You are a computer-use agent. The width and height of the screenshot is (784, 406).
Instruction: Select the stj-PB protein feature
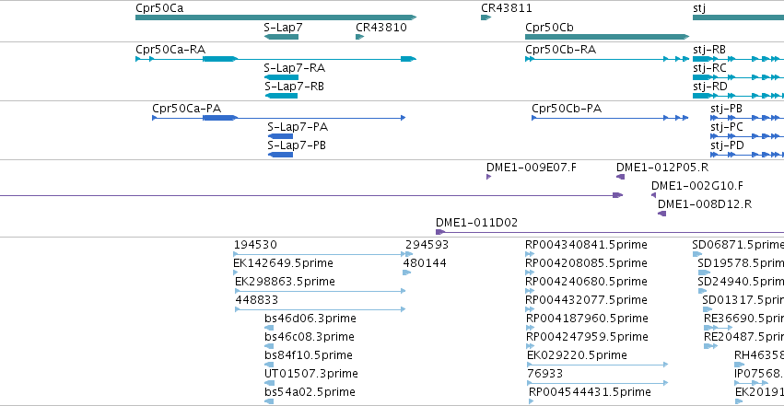(x=747, y=118)
